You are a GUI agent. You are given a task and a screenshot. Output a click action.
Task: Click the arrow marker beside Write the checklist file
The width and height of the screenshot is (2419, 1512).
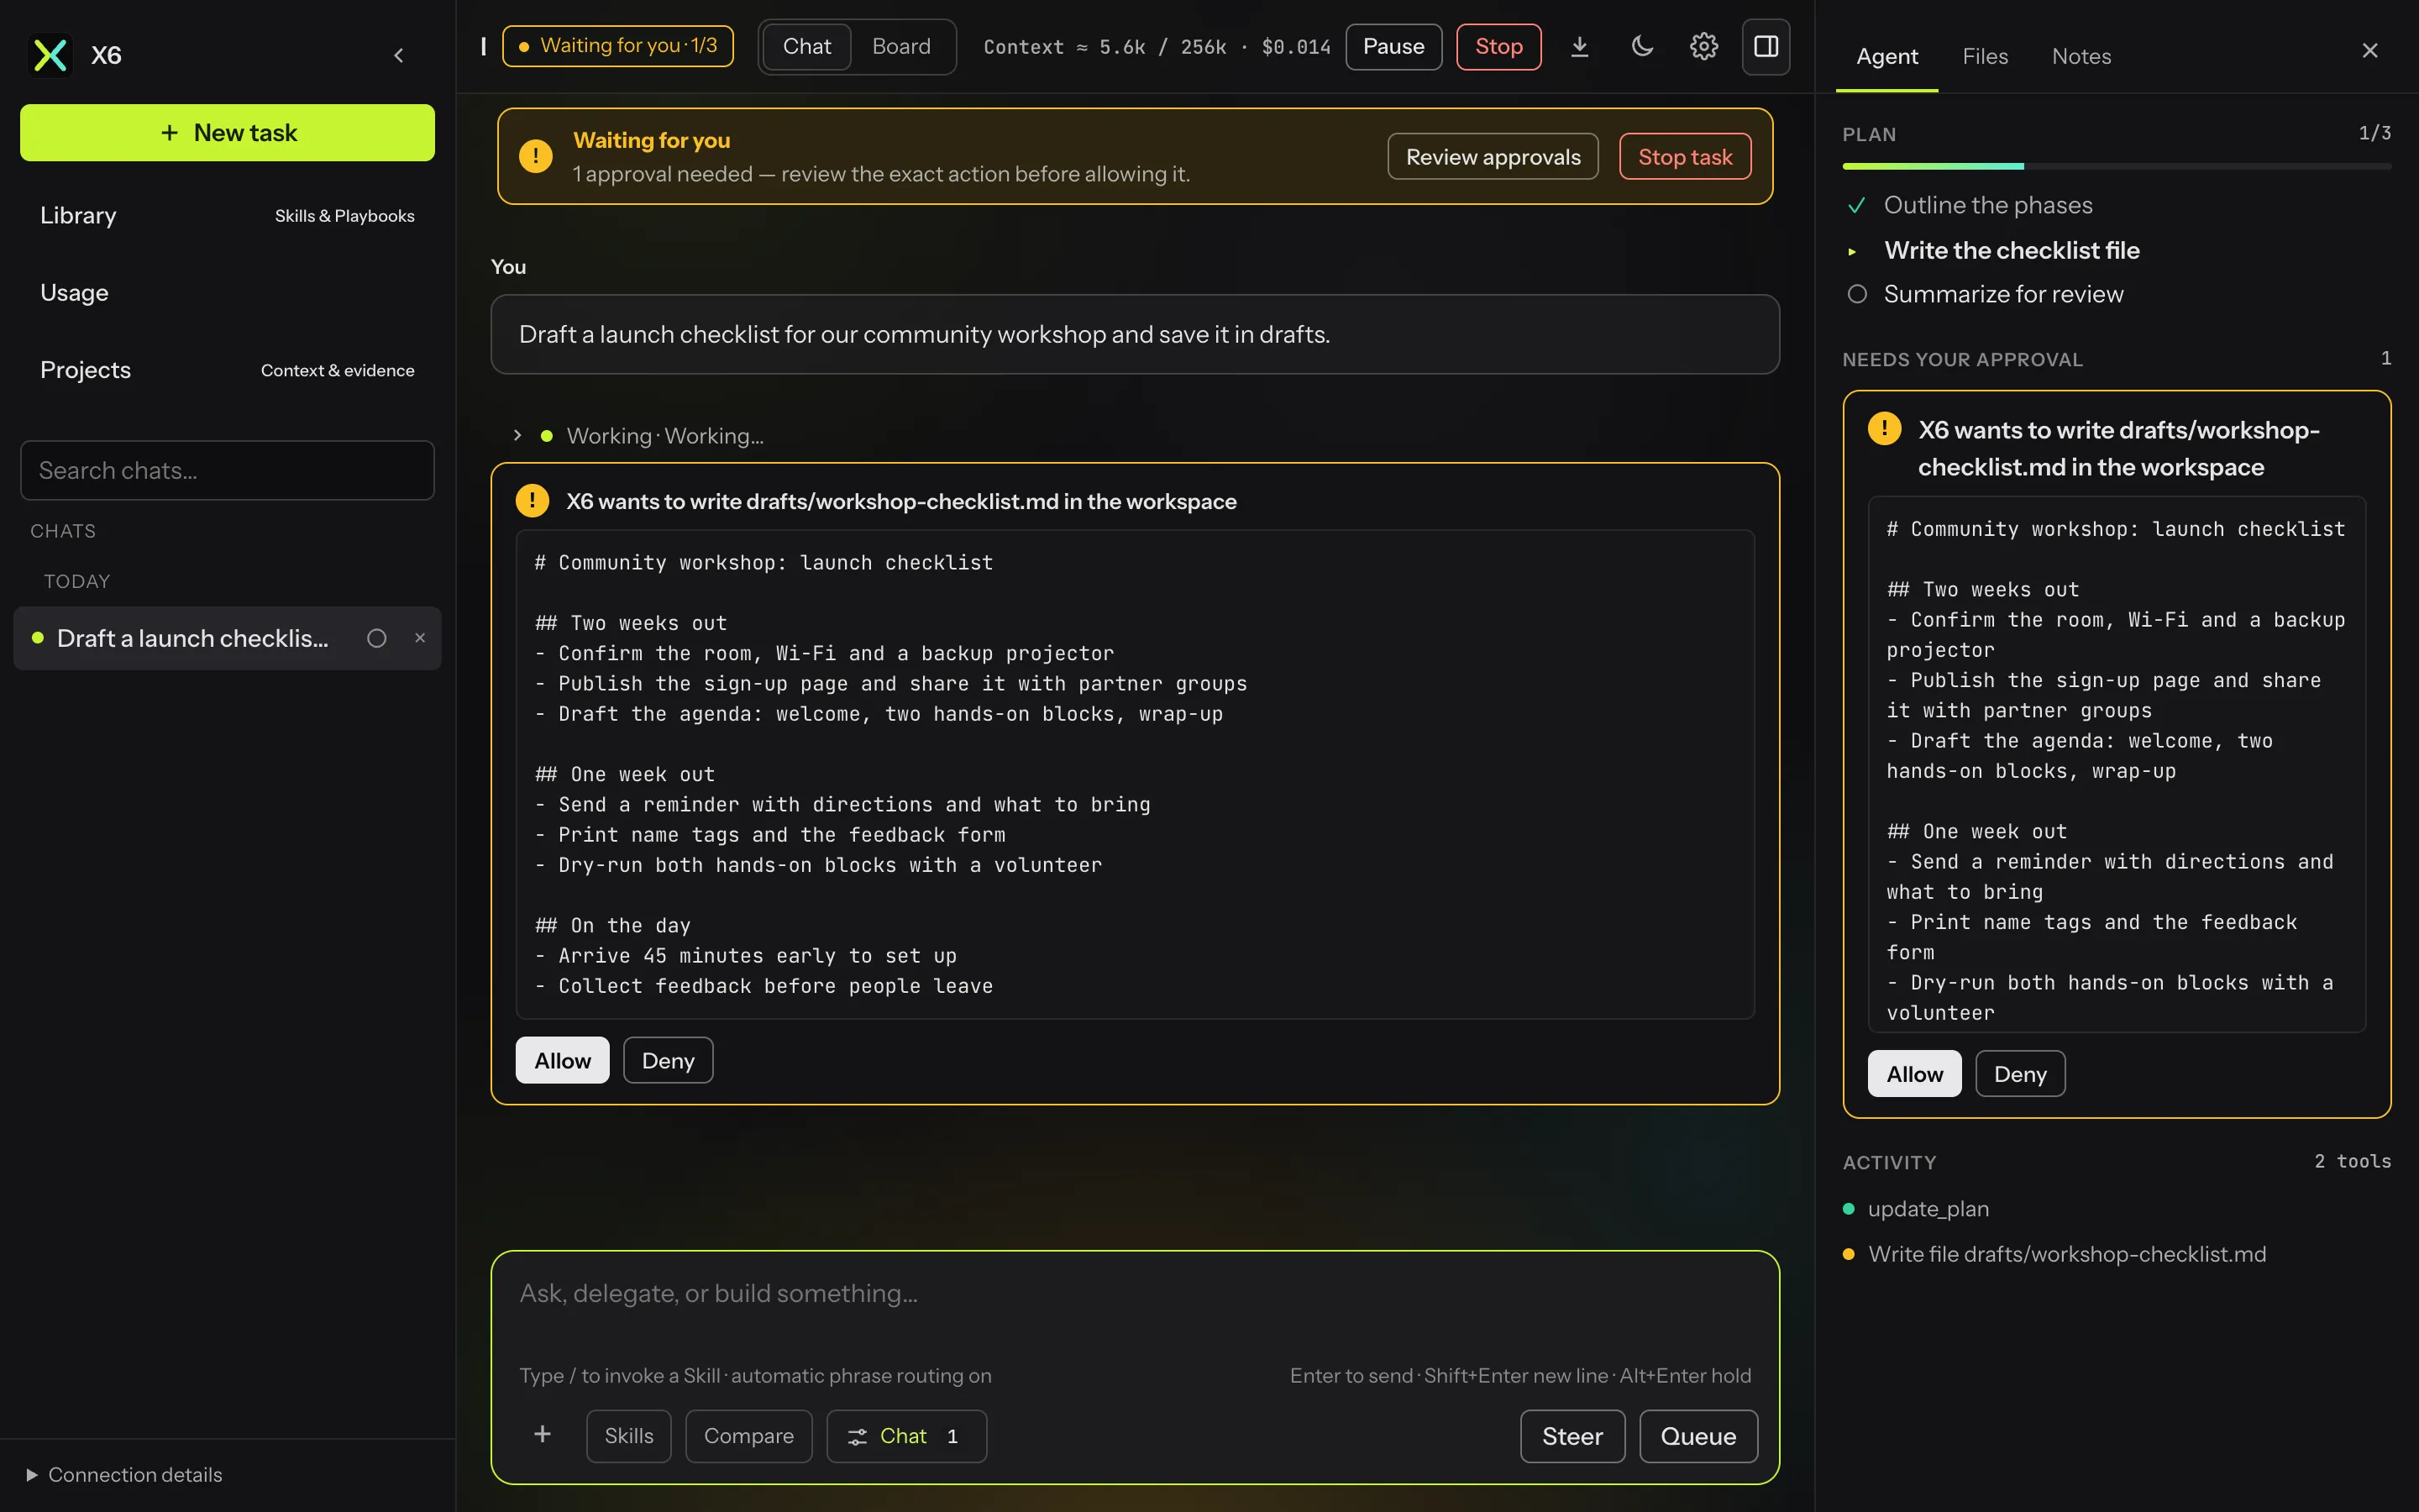(x=1852, y=251)
